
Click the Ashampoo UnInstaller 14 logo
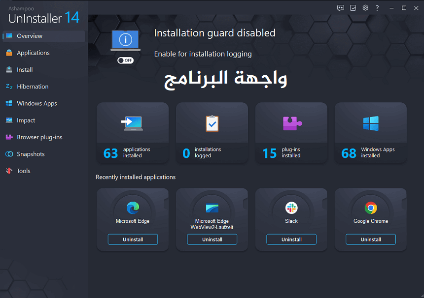pos(44,15)
